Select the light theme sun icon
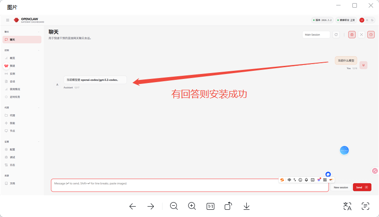Image resolution: width=379 pixels, height=217 pixels. (367, 20)
